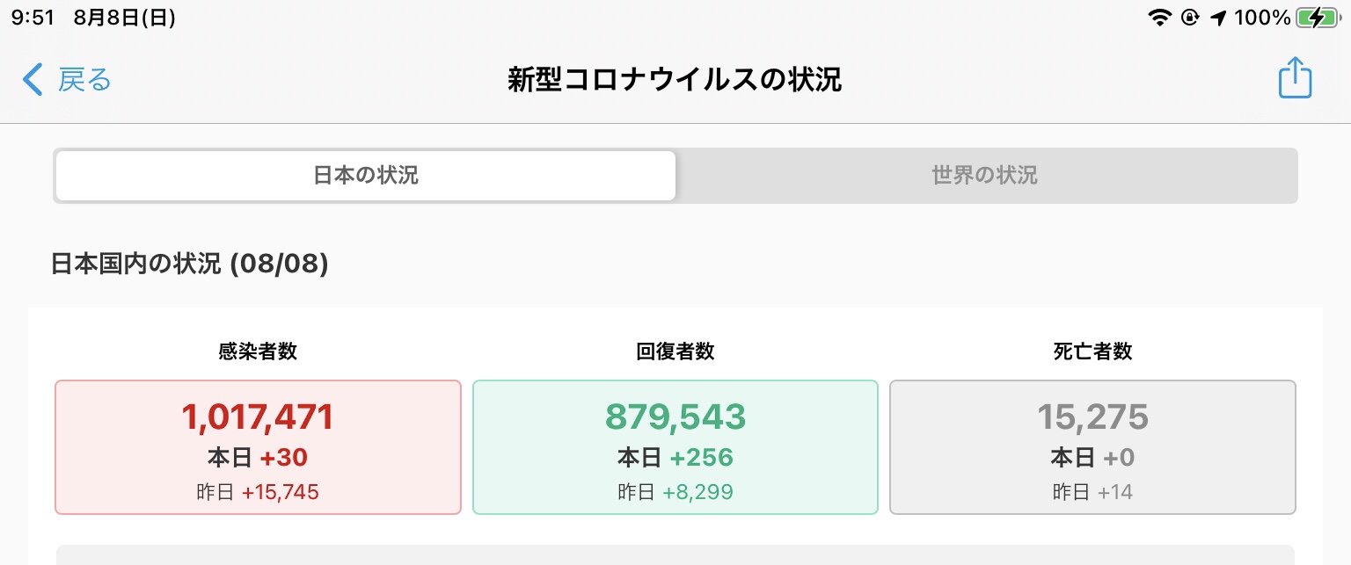Tap the 新型コロナウイルスの状況 title
This screenshot has height=565, width=1351.
coord(675,80)
